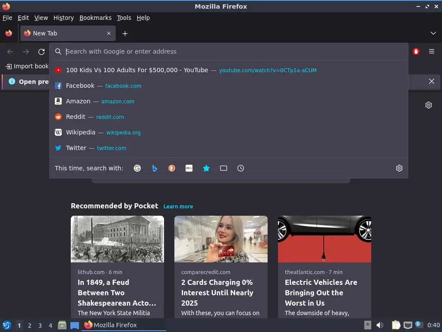Click the headline 'Electric Vehicles Are Bringing Out'
Image resolution: width=442 pixels, height=332 pixels.
321,293
